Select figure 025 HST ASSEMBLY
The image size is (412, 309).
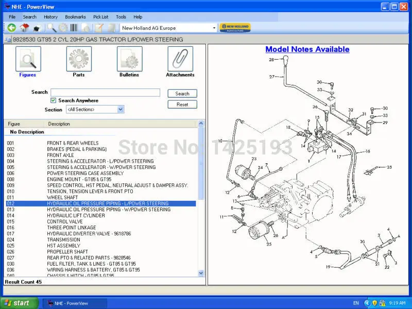(101, 246)
